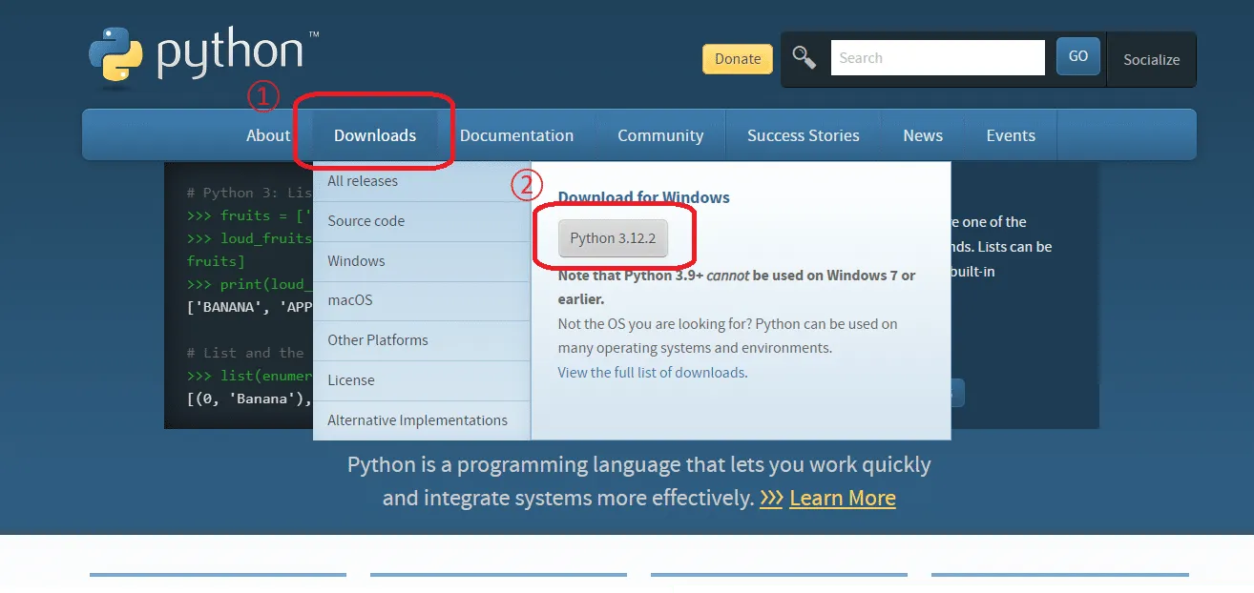Click the Download for Windows heading
1254x593 pixels.
point(644,198)
